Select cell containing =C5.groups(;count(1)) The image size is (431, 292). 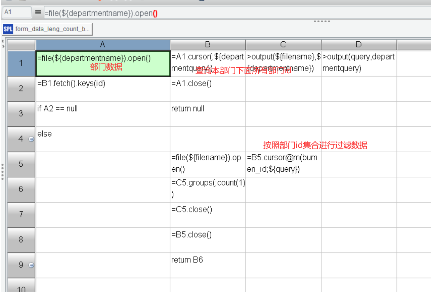point(208,190)
